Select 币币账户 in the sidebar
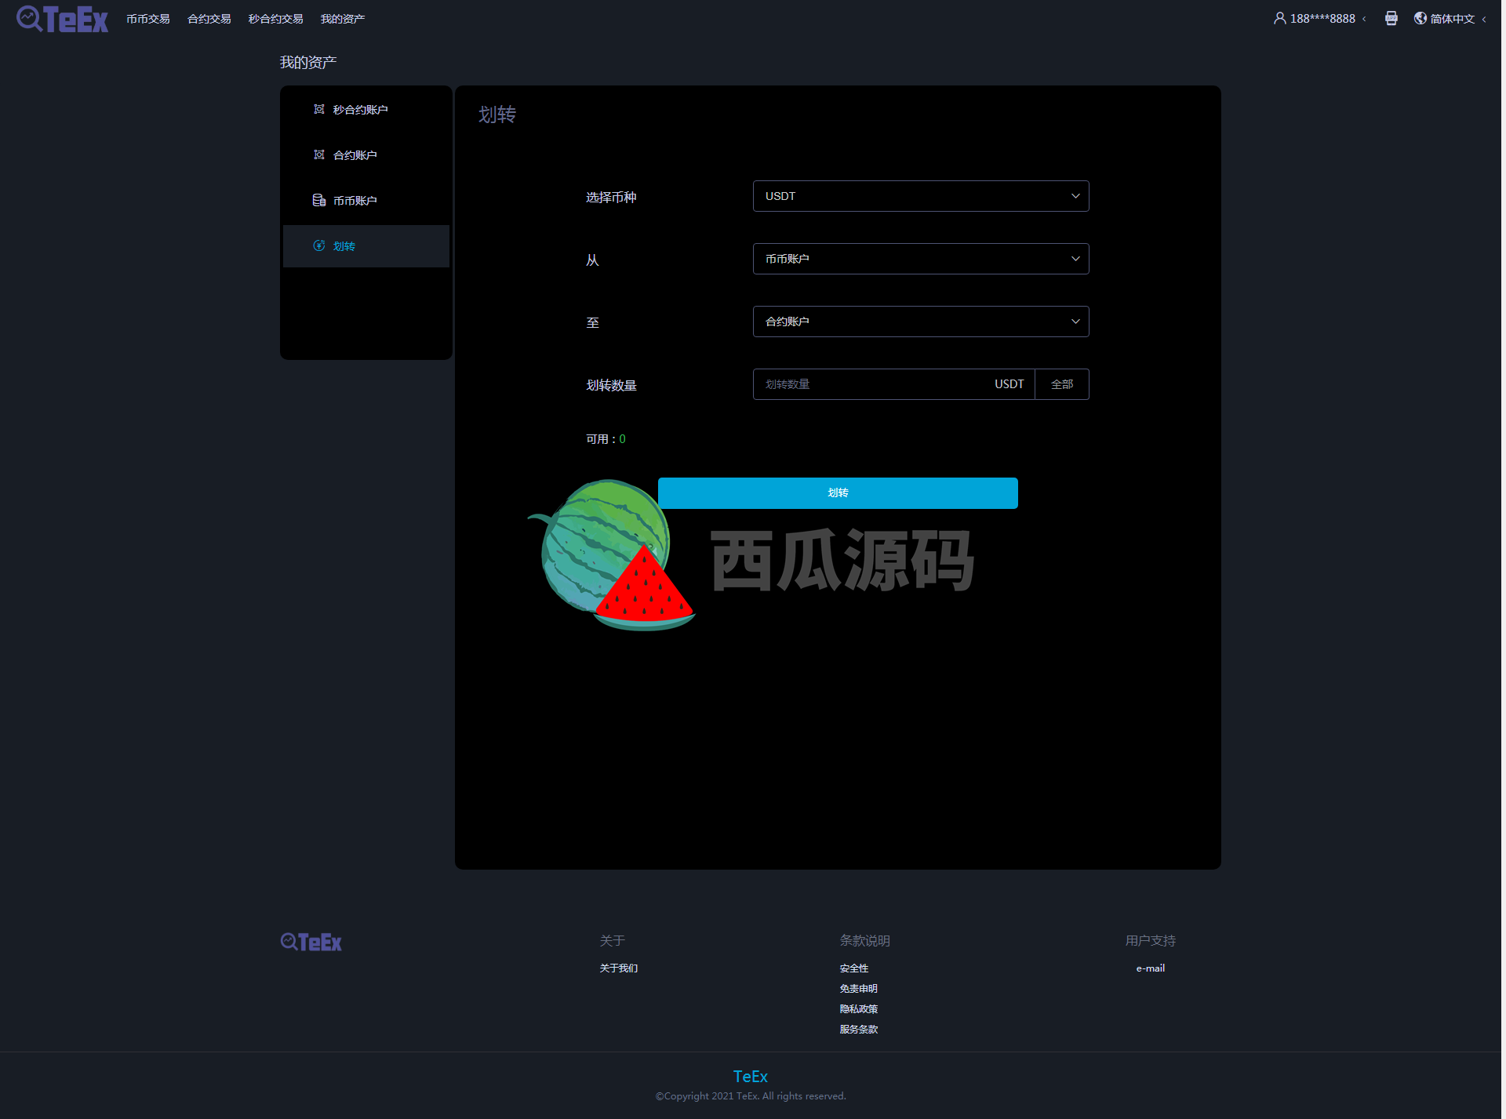This screenshot has height=1119, width=1506. pos(366,201)
